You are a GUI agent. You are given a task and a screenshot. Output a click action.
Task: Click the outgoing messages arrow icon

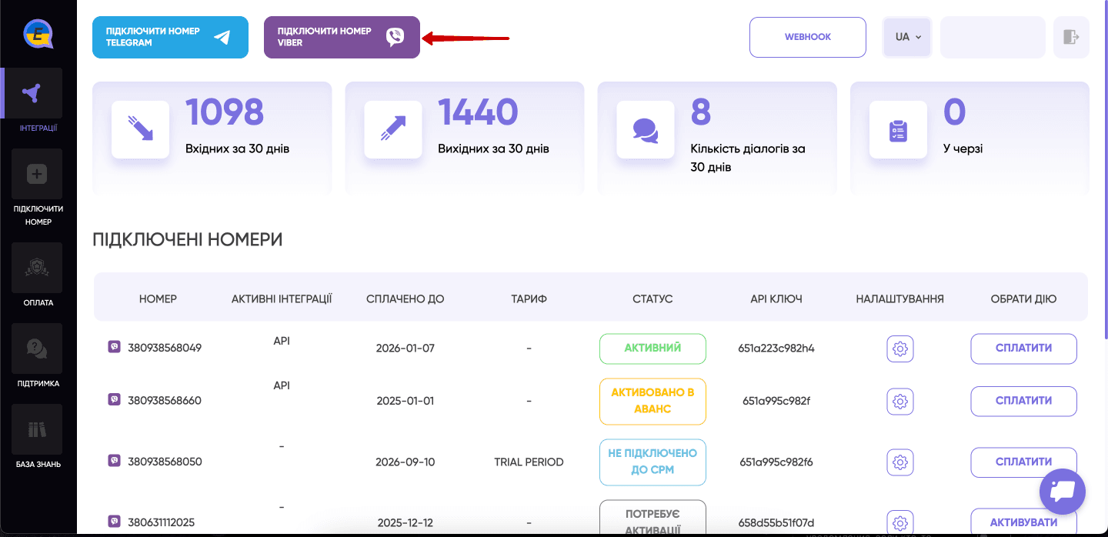[x=393, y=130]
